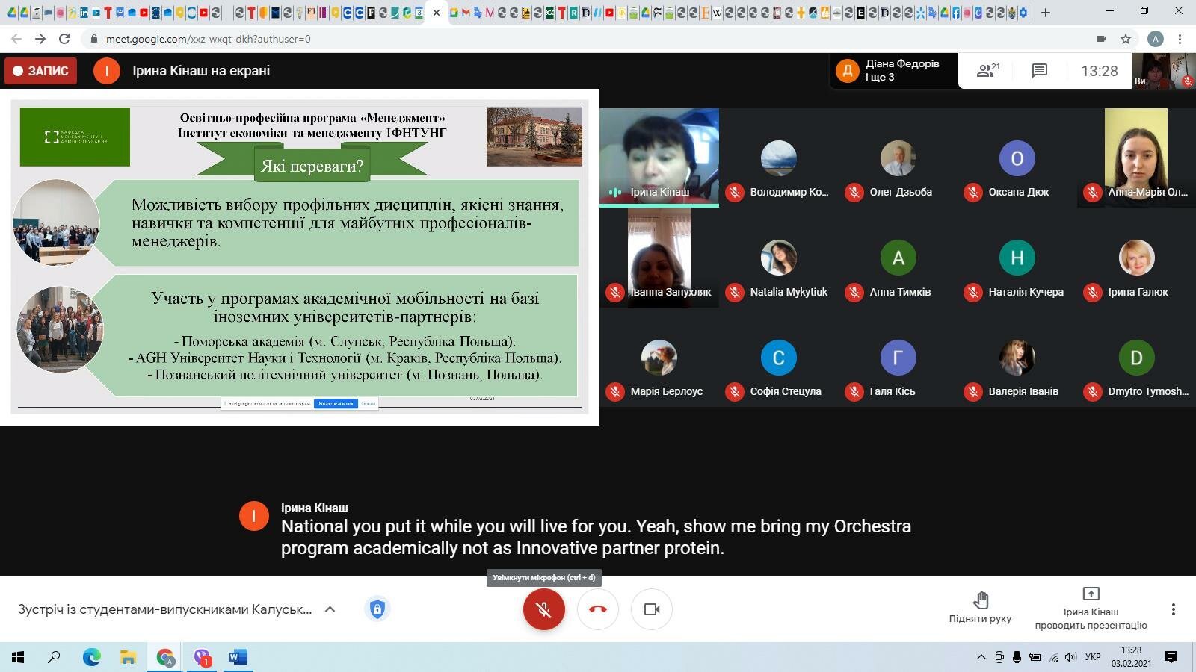1196x672 pixels.
Task: Open Viber from the taskbar
Action: click(202, 657)
